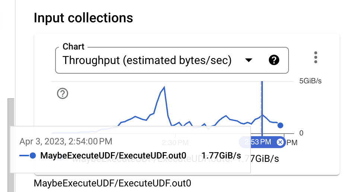Dismiss the 2:53 PM marker with its X icon
This screenshot has height=192, width=350.
pyautogui.click(x=280, y=142)
